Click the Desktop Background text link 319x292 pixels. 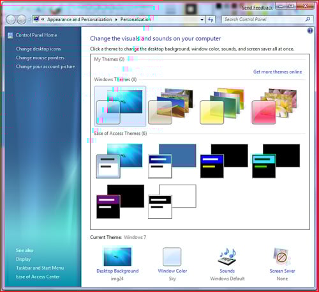(117, 271)
